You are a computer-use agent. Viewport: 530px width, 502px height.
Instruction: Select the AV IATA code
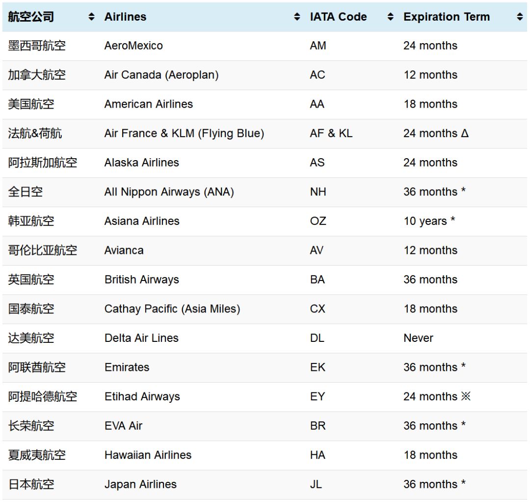pyautogui.click(x=317, y=251)
